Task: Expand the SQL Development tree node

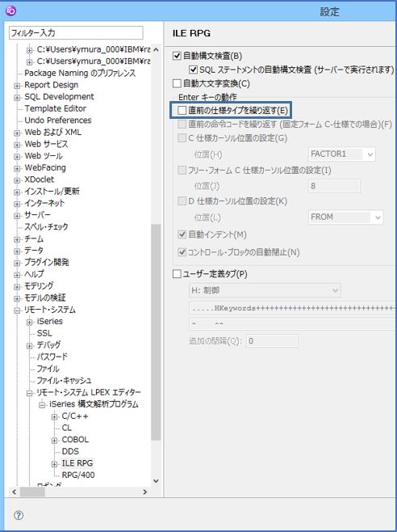Action: pyautogui.click(x=17, y=98)
